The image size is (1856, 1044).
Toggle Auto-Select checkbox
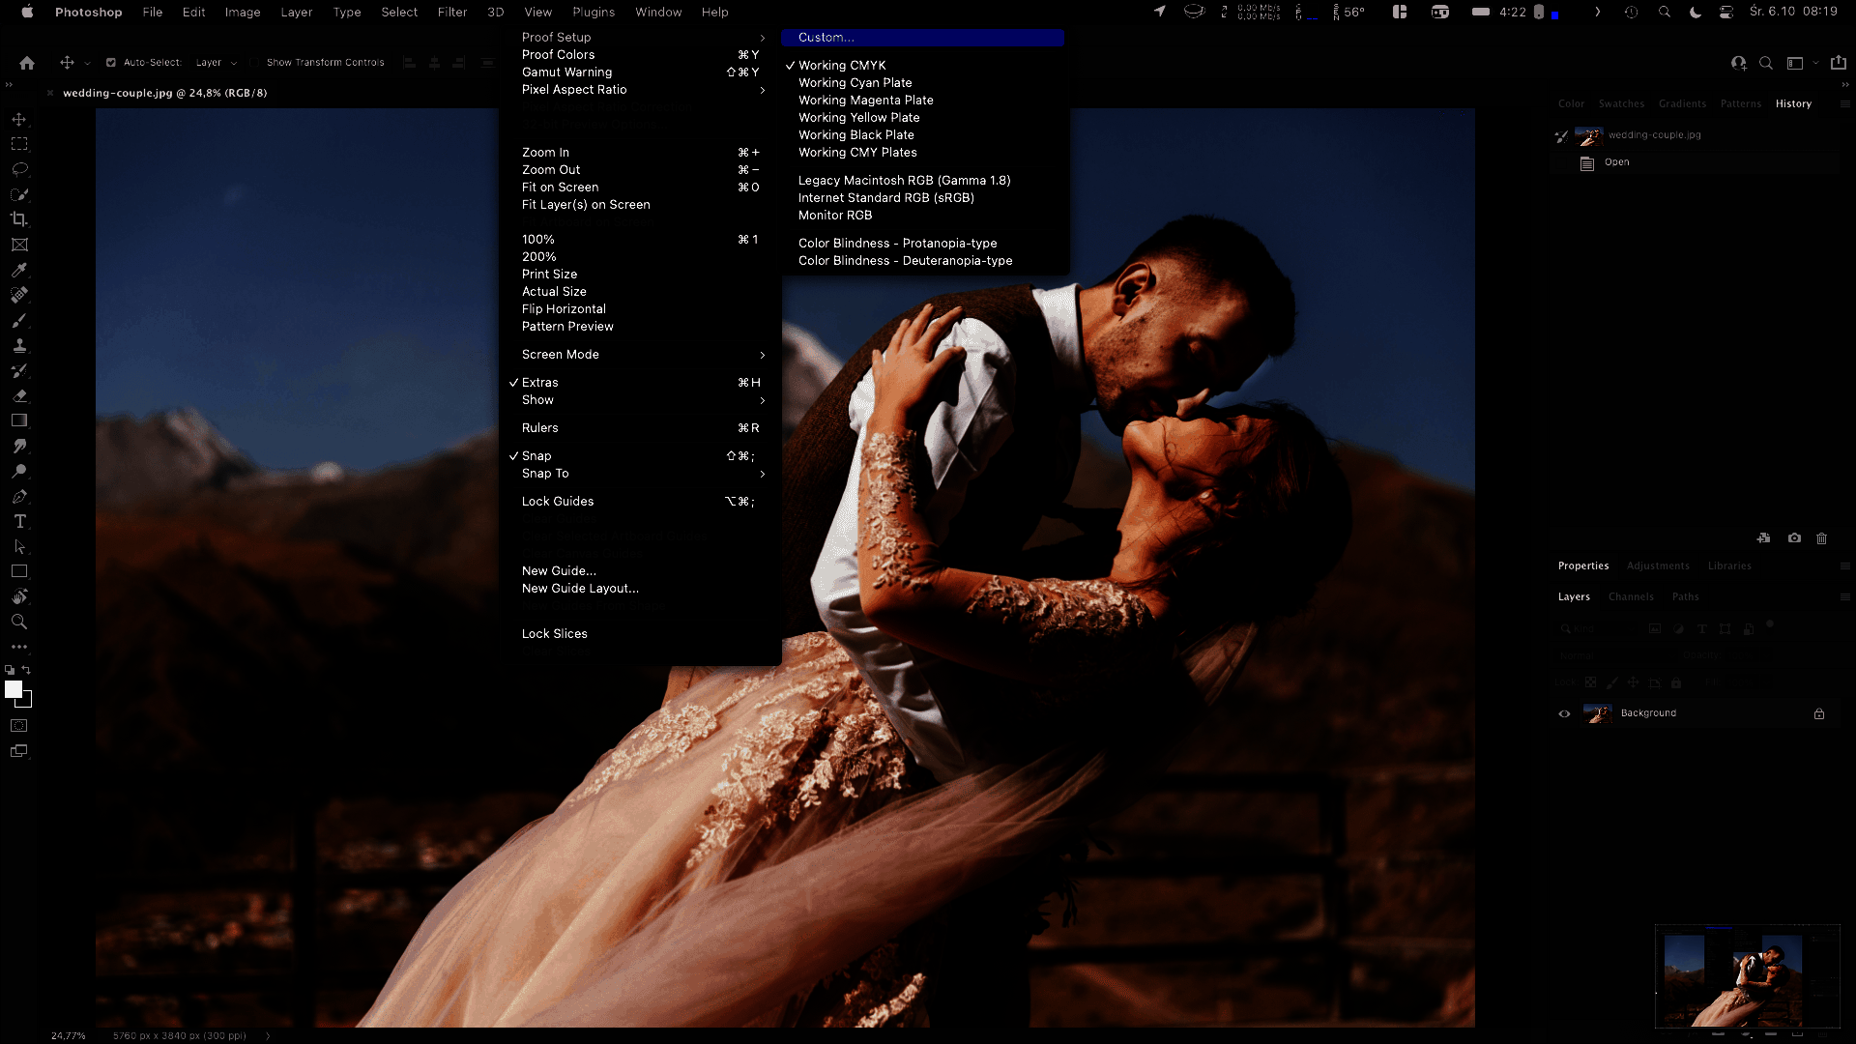coord(111,63)
